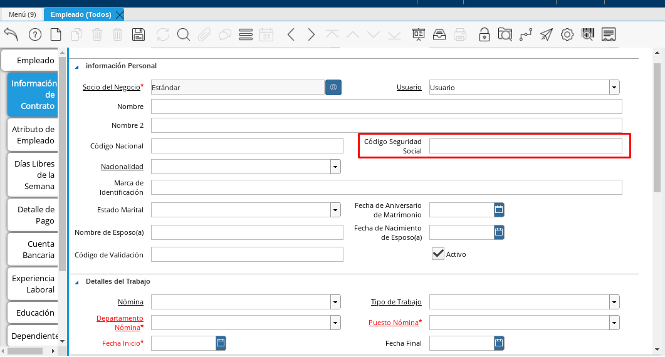Open the help icon in toolbar
Image resolution: width=665 pixels, height=357 pixels.
35,34
